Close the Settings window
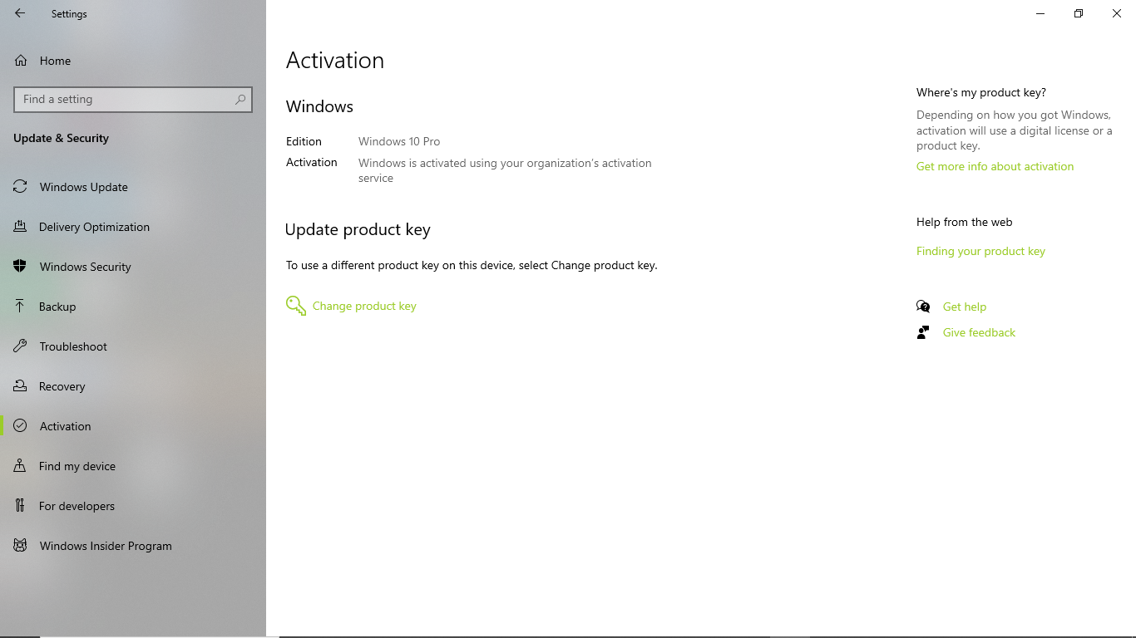 [x=1117, y=13]
